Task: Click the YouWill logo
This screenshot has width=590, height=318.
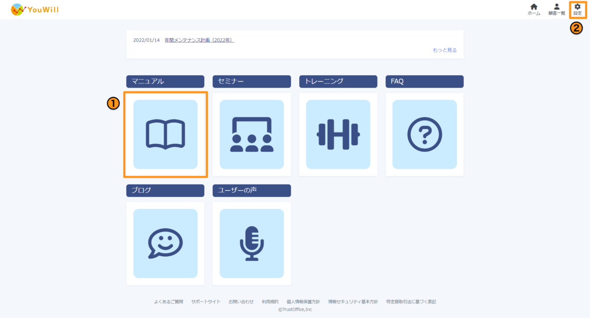Action: 35,10
